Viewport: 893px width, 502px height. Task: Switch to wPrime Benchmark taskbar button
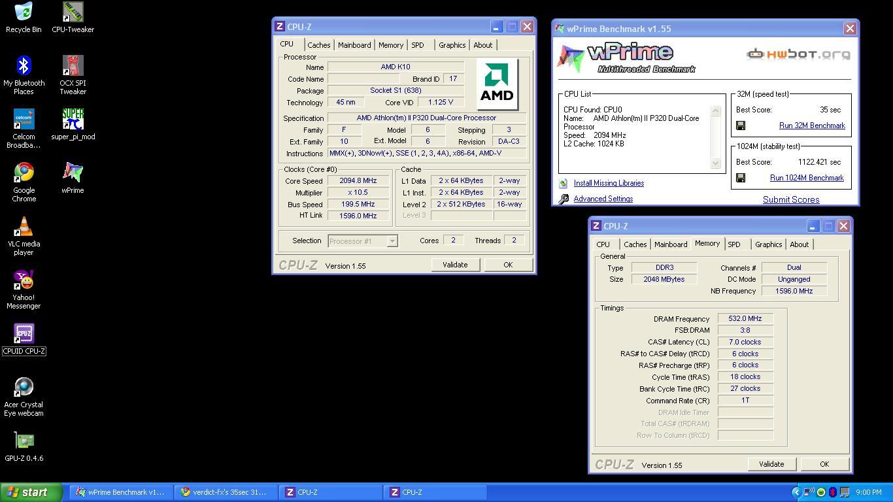tap(121, 492)
